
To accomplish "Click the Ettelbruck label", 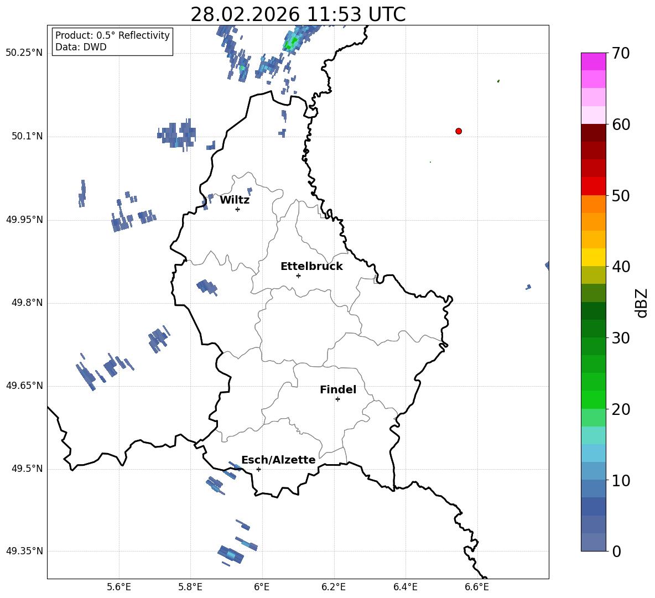I will (x=311, y=267).
